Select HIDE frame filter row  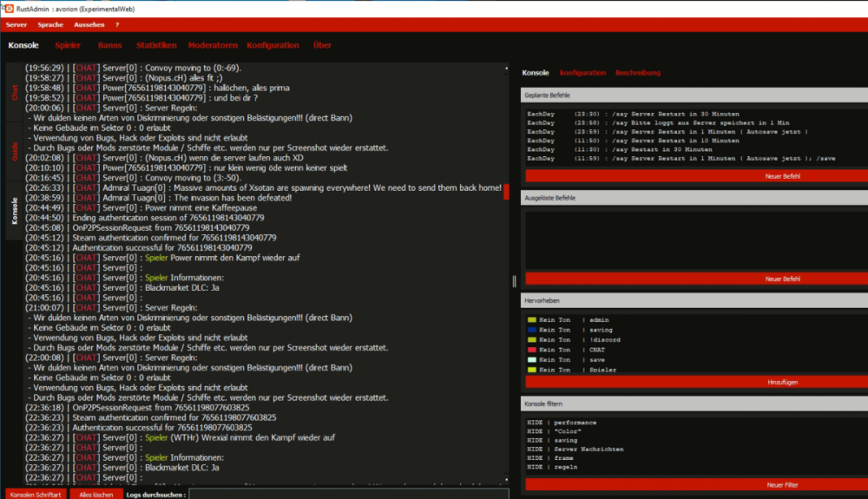(550, 458)
